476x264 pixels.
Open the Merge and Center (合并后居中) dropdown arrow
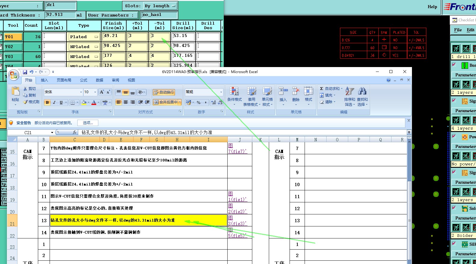tap(180, 102)
